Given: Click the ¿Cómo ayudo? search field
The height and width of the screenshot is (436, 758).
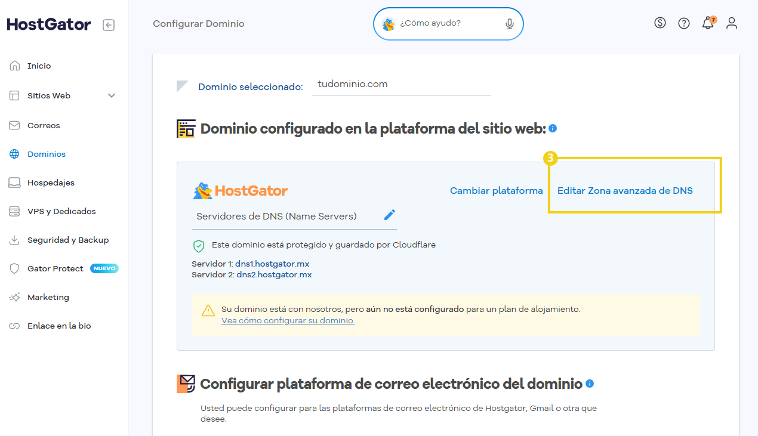Looking at the screenshot, I should [448, 24].
